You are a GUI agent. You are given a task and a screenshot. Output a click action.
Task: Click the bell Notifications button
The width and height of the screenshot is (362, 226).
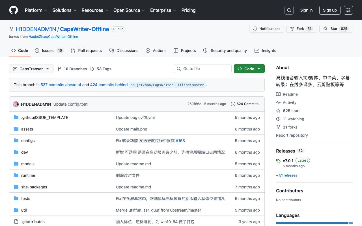tap(267, 29)
